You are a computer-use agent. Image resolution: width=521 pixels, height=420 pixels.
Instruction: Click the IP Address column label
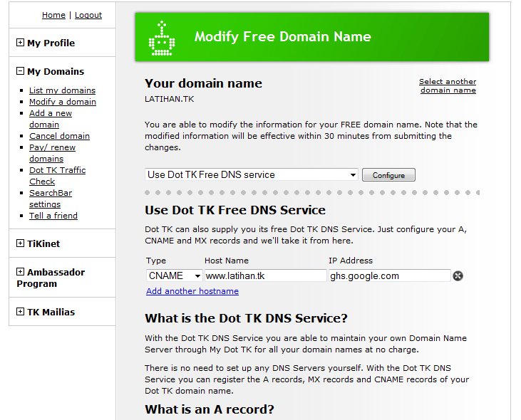(x=351, y=261)
